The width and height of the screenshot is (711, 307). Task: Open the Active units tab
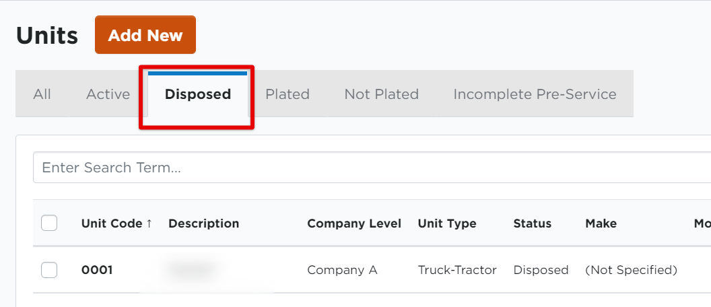pos(108,94)
